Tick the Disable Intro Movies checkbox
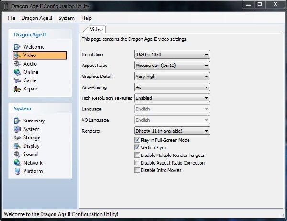The width and height of the screenshot is (287, 221). click(x=137, y=170)
